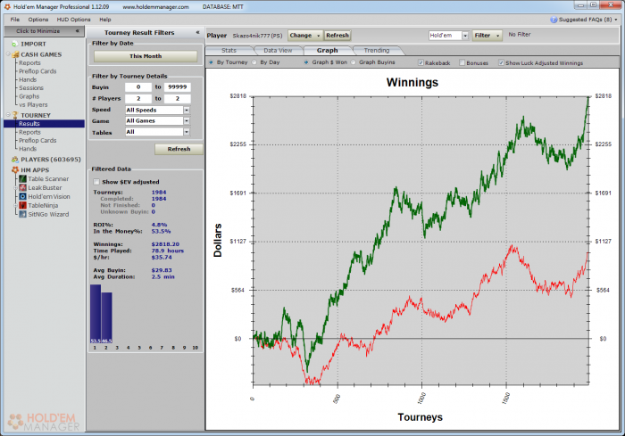The image size is (625, 436).
Task: Open Cash Games Reports item
Action: 29,63
